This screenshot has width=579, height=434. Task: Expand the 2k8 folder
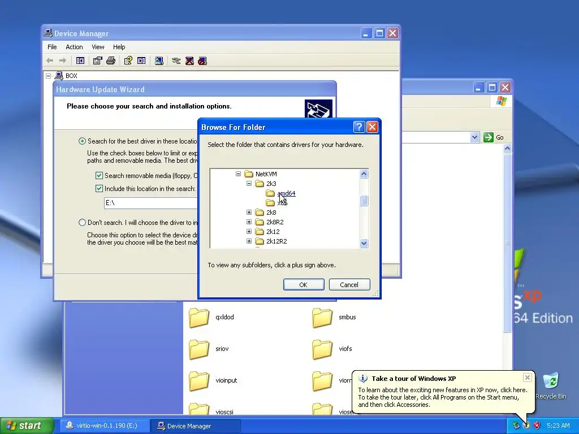pyautogui.click(x=249, y=212)
